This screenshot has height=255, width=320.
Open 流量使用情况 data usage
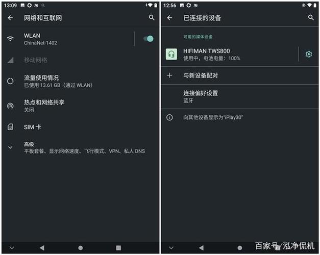[x=81, y=81]
